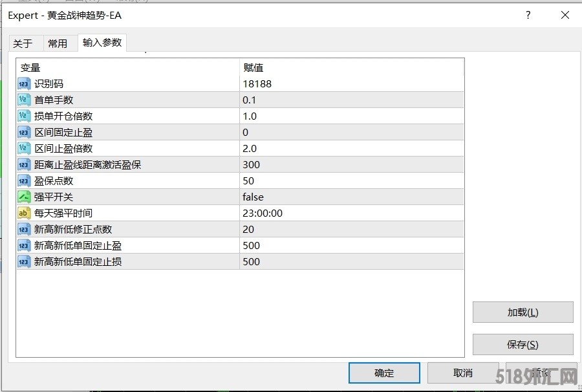
Task: Confirm with the 确定 button
Action: pyautogui.click(x=384, y=373)
